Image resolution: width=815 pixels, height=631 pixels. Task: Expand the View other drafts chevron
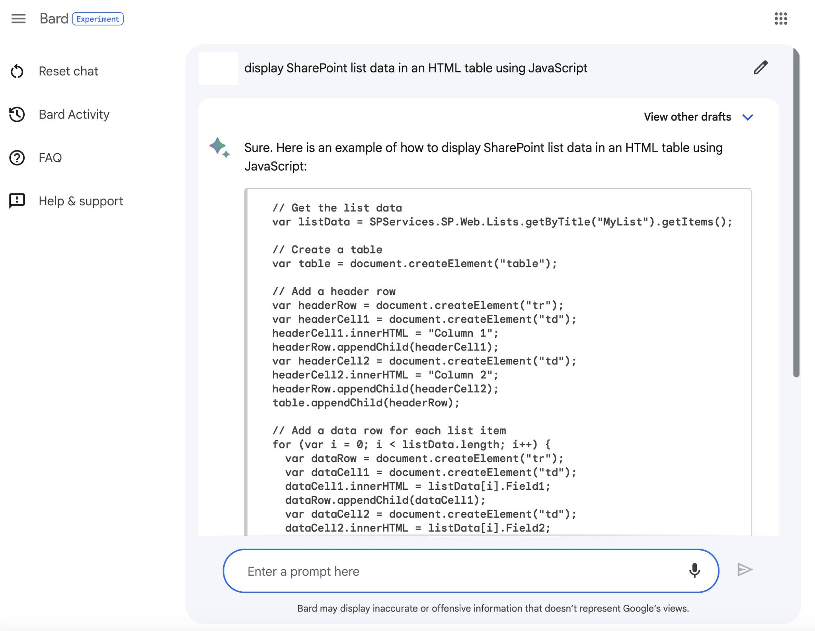[748, 117]
